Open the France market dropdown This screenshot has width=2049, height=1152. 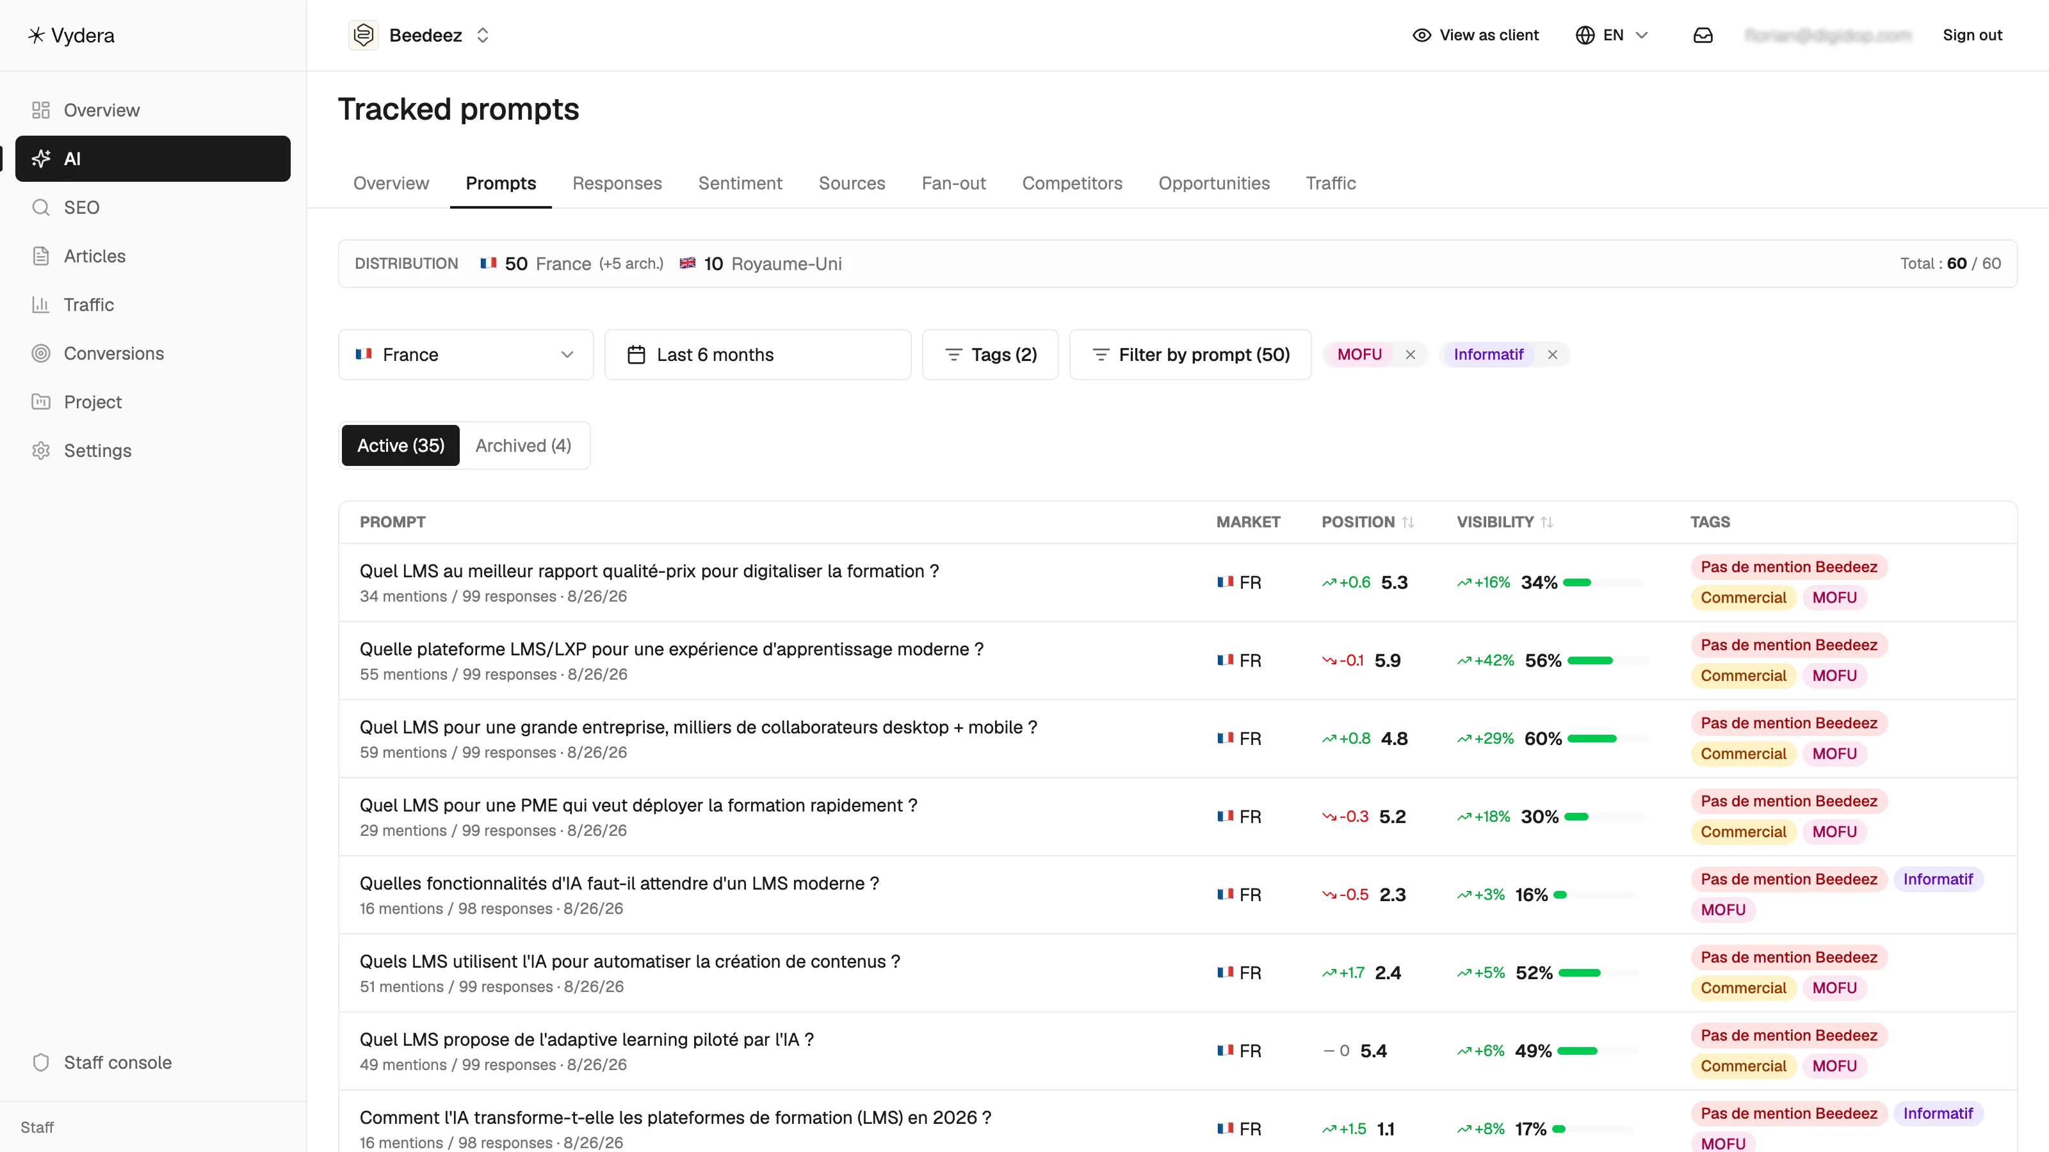466,355
